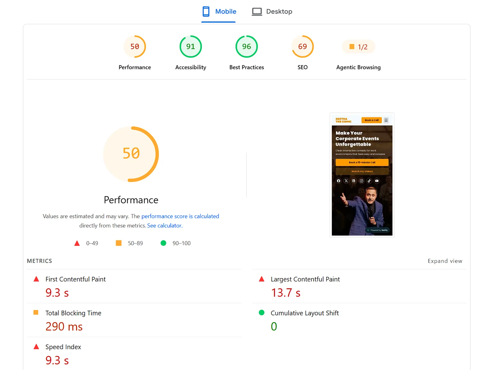Click the First Contentful Paint red triangle icon
The height and width of the screenshot is (370, 494).
36,279
